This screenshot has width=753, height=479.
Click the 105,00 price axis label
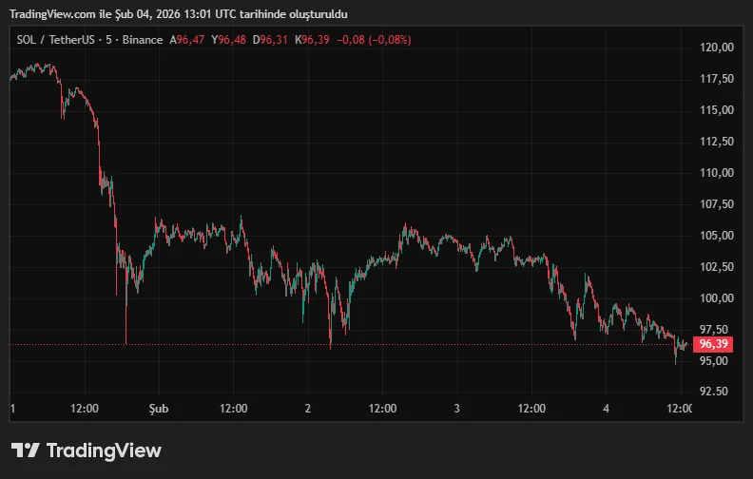(x=715, y=236)
